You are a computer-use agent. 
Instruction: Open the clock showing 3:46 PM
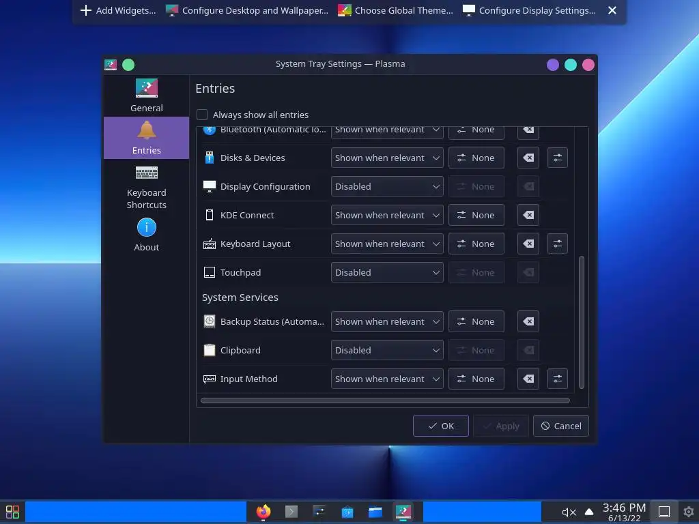[624, 512]
